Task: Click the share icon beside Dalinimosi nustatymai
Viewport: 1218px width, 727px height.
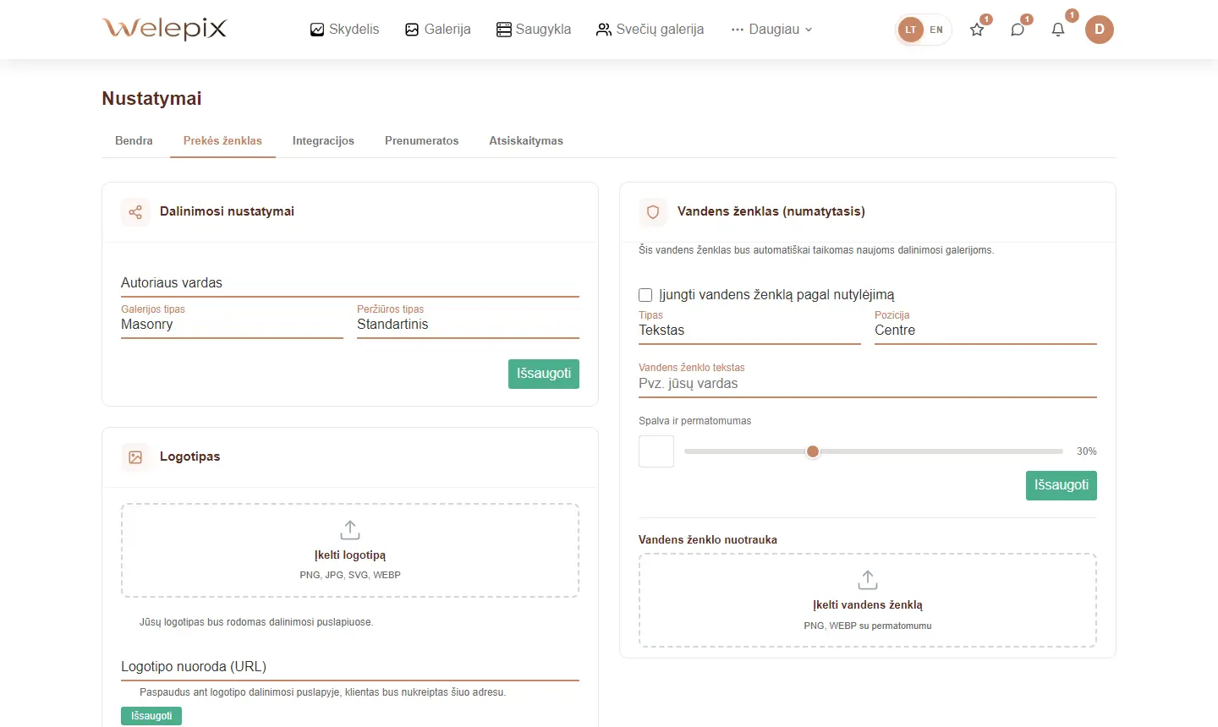Action: (135, 212)
